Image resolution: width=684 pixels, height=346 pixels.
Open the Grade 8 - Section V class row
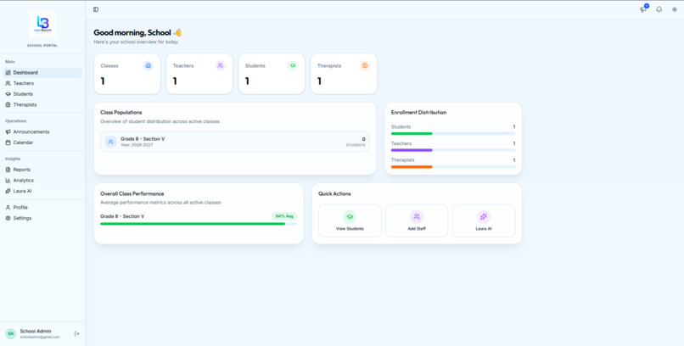coord(235,142)
